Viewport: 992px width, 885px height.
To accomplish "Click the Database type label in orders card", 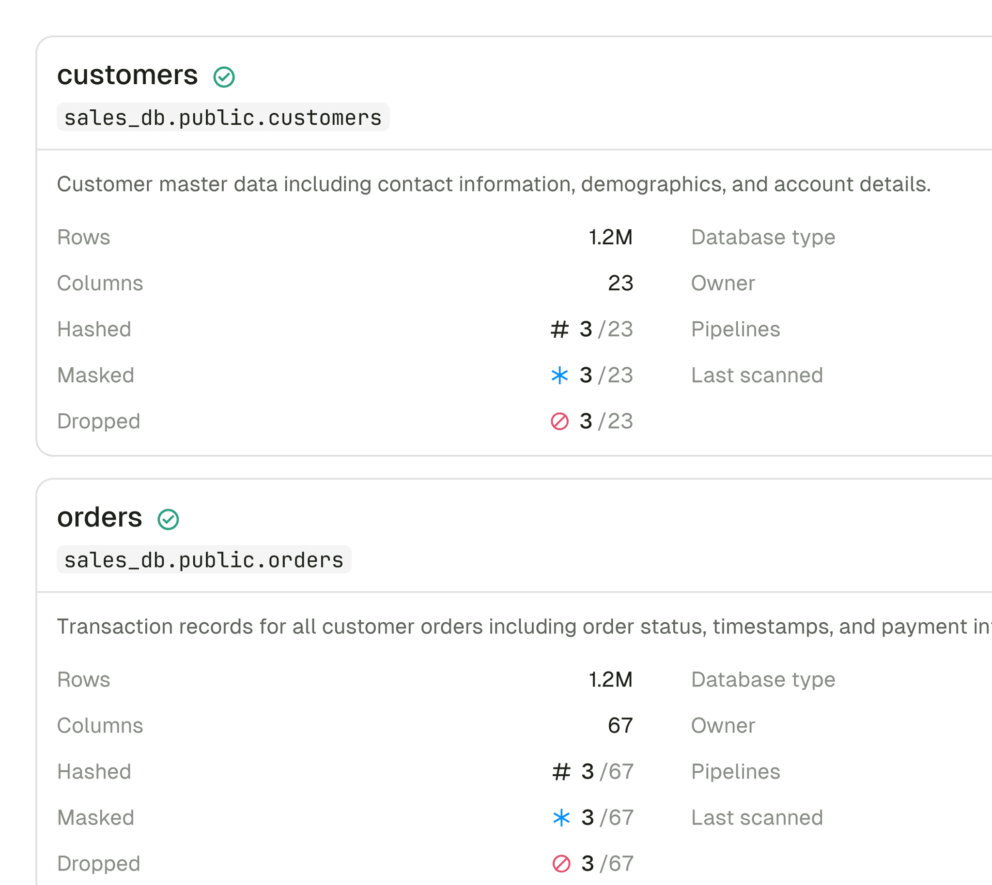I will (763, 680).
